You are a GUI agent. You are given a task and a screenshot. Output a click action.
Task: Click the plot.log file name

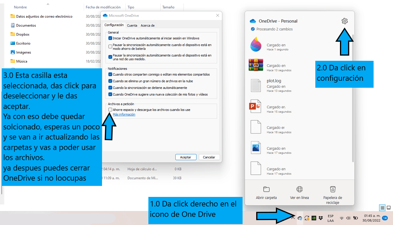coord(274,81)
